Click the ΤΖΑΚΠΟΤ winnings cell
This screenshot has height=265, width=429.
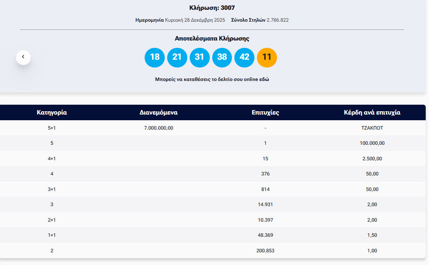coord(372,128)
